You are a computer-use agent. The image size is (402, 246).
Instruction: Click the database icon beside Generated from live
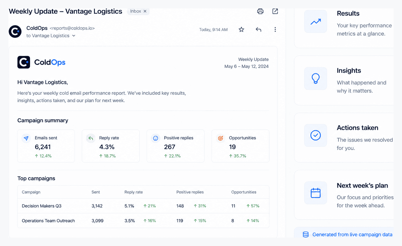click(306, 235)
